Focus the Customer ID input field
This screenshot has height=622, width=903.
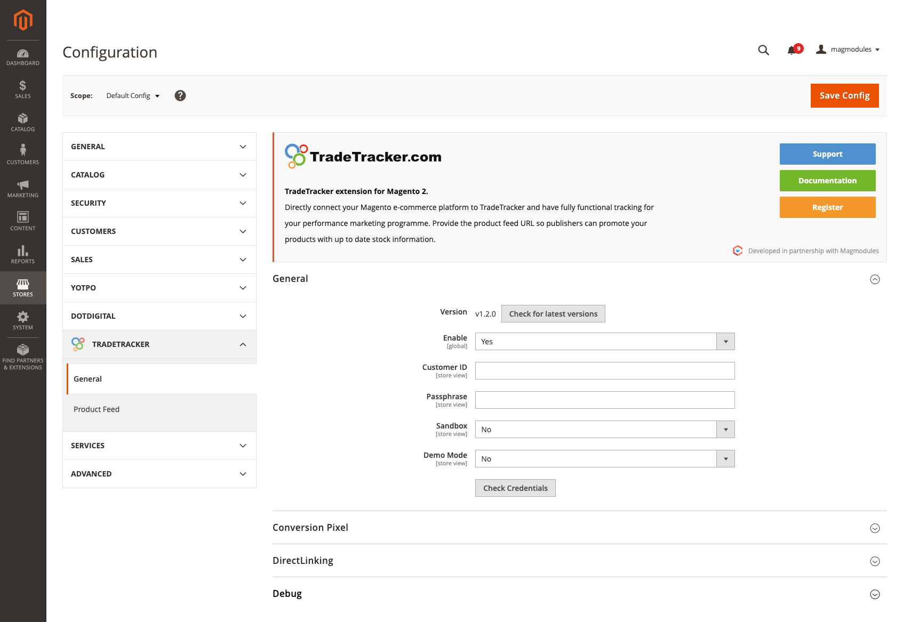point(605,371)
